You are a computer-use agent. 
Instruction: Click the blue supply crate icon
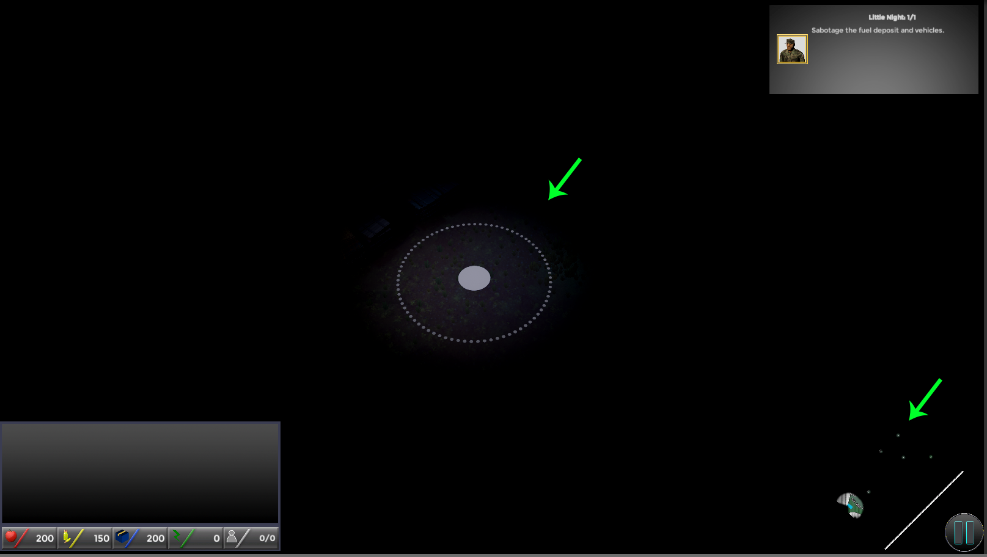[123, 537]
